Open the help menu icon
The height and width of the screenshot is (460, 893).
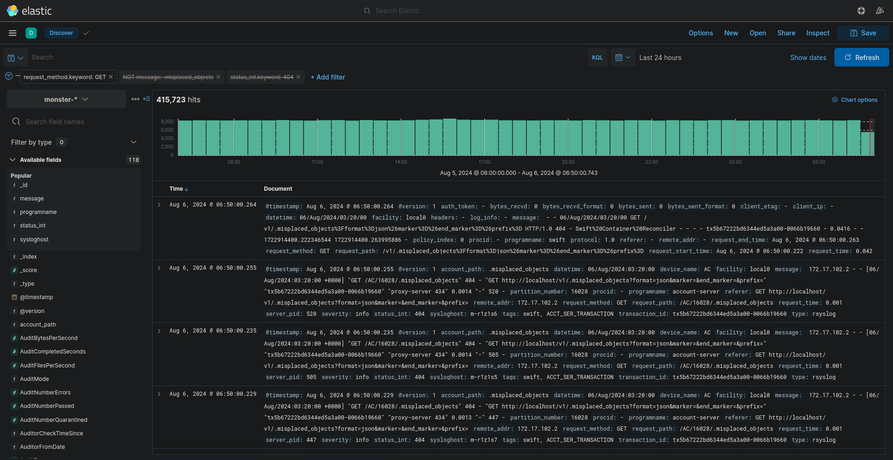click(861, 11)
